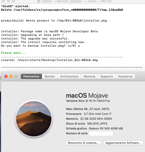145x152 pixels.
Task: Click 'Do you want to backup installer.pkg?' prompt
Action: point(40,46)
